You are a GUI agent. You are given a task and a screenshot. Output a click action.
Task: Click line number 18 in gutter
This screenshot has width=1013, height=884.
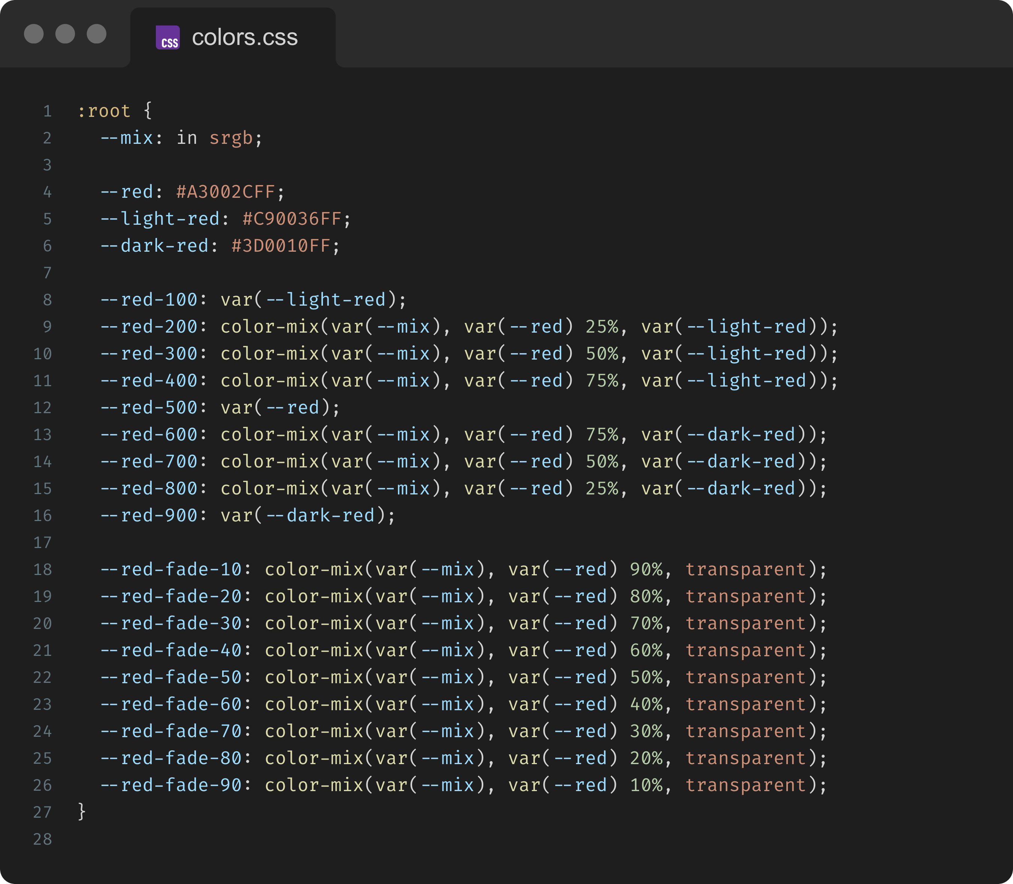[x=42, y=569]
